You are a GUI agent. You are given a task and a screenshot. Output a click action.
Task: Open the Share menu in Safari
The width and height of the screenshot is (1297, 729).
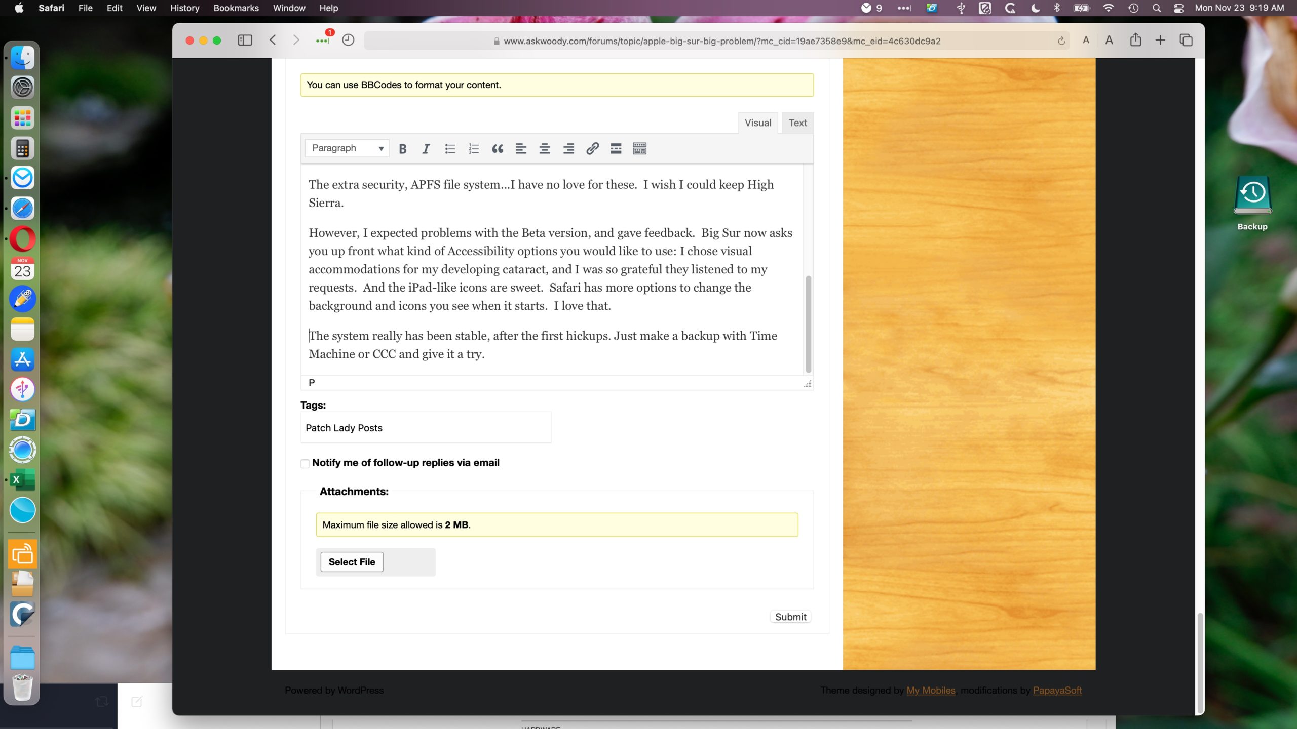coord(1135,40)
